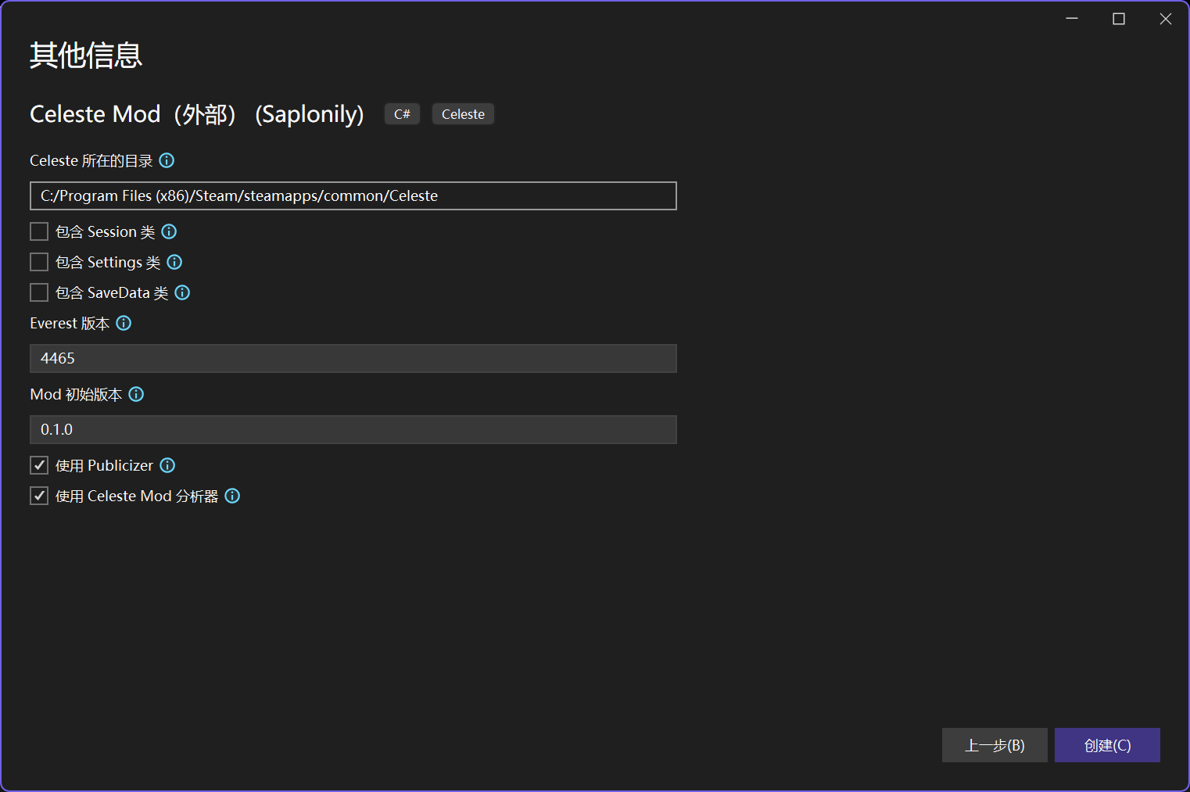The width and height of the screenshot is (1190, 792).
Task: Click info icon beside Celeste 所在的目录
Action: click(167, 160)
